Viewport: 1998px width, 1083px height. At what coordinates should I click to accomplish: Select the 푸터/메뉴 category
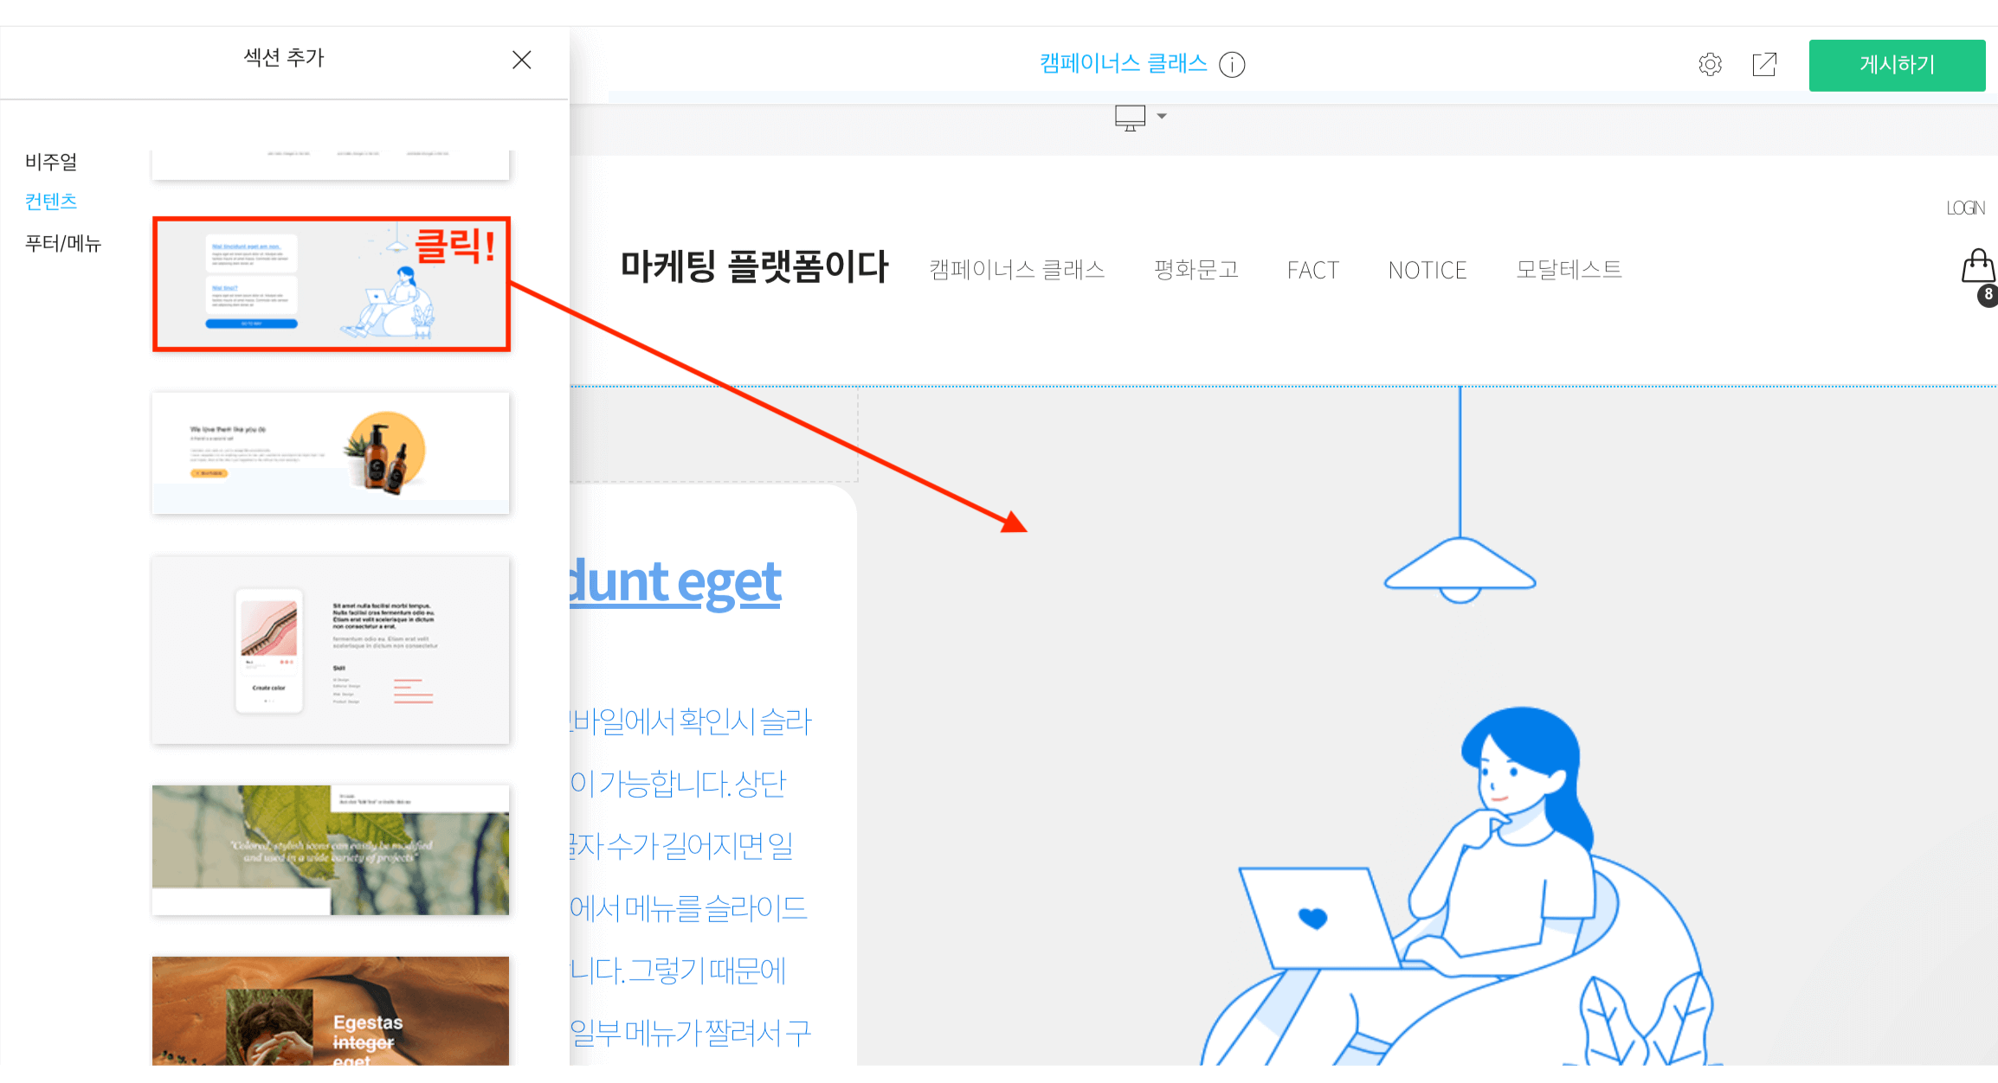[x=63, y=243]
